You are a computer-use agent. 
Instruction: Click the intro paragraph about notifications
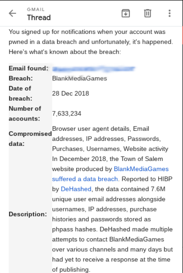pyautogui.click(x=91, y=42)
